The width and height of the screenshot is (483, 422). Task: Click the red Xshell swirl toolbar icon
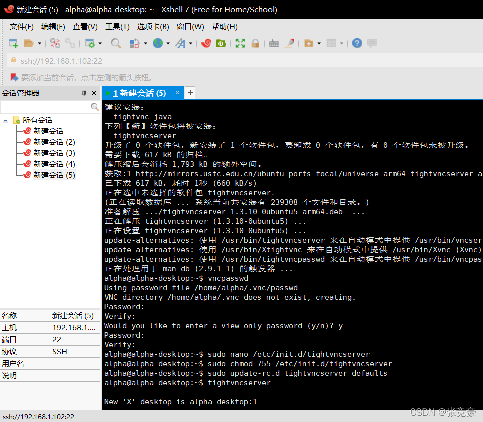(206, 43)
